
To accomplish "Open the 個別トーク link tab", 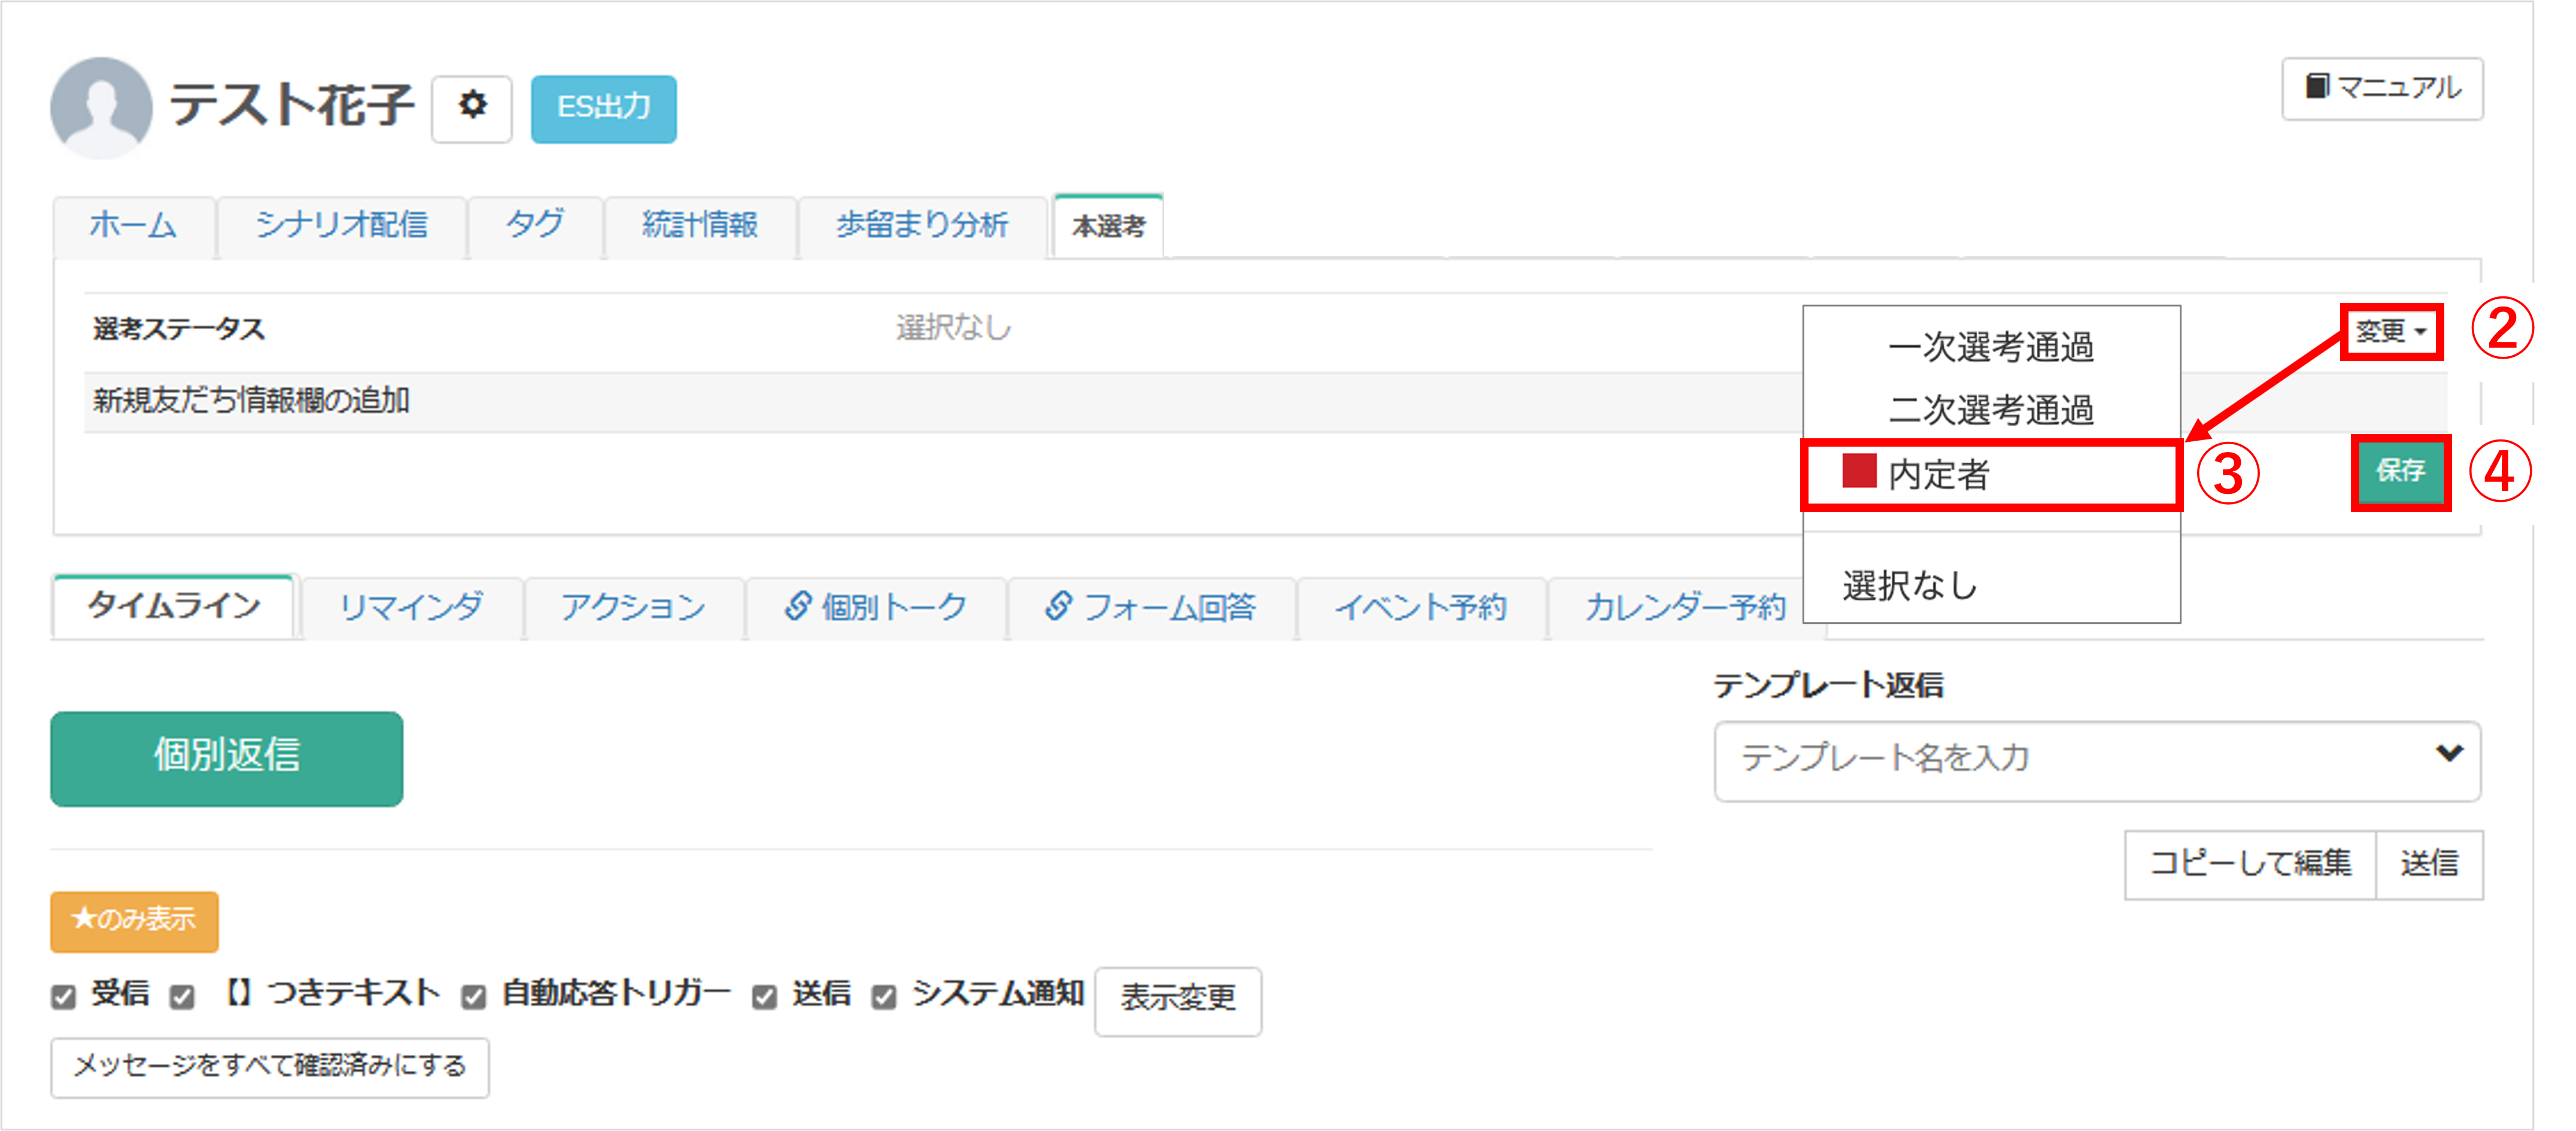I will point(876,607).
